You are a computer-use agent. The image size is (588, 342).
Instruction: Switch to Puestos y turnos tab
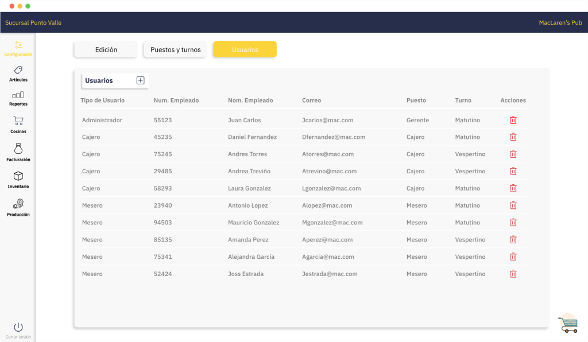(x=175, y=50)
